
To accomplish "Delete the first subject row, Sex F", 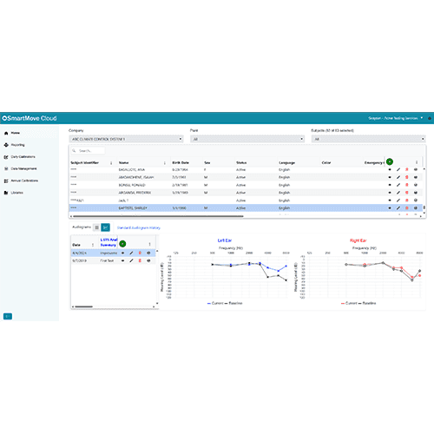I will (407, 169).
